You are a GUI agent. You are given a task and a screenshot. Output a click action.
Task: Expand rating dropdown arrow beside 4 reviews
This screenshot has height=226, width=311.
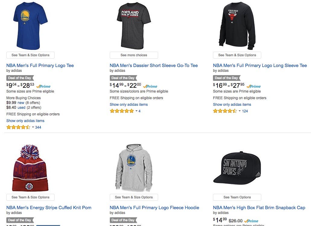136,111
